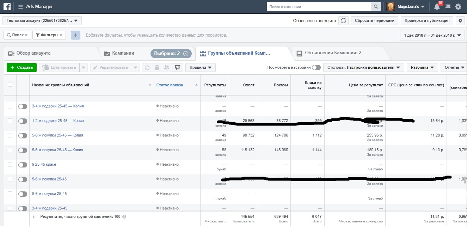This screenshot has height=233, width=467.
Task: Sort by Статус показа column header
Action: pyautogui.click(x=177, y=85)
